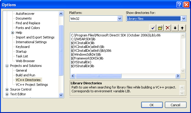Select Documents in the options tree
Viewport: 191px width, 113px height.
pyautogui.click(x=24, y=18)
